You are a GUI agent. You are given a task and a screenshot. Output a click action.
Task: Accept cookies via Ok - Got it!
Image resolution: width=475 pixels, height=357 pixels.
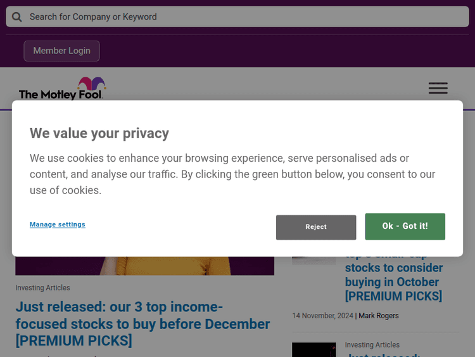coord(405,226)
